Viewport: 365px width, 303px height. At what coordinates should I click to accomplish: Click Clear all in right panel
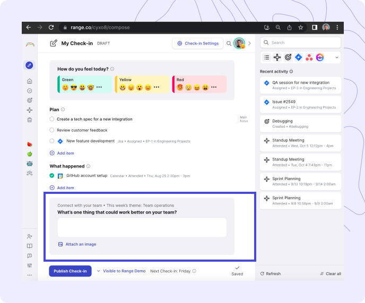coord(331,274)
